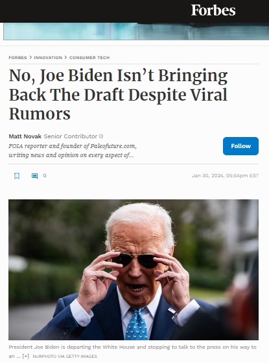This screenshot has height=363, width=269.
Task: Click the article photo of Biden
Action: pyautogui.click(x=134, y=269)
